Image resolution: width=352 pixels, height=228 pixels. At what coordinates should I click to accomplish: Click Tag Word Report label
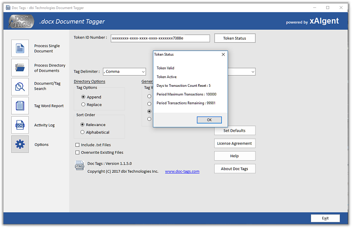[49, 106]
